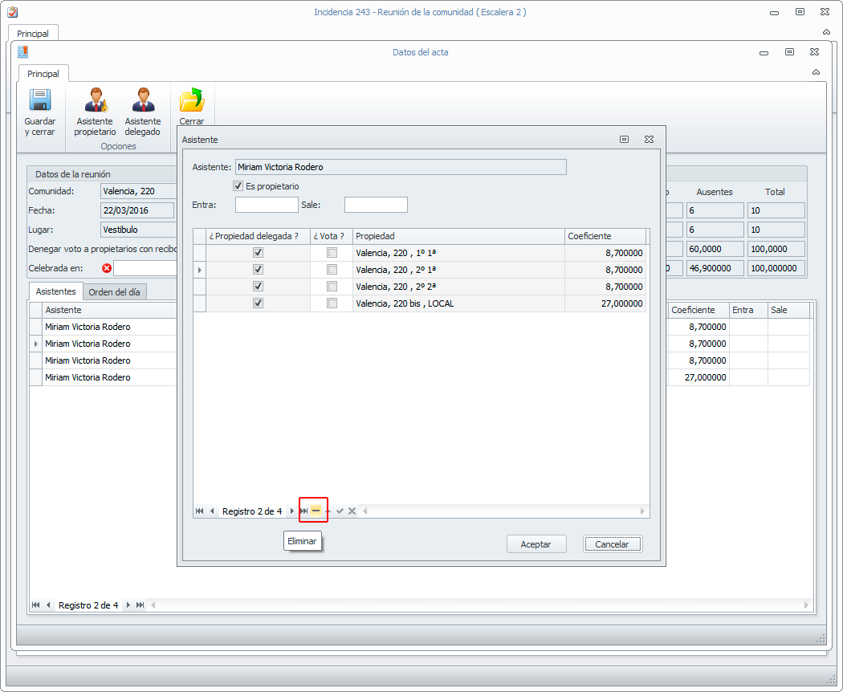
Task: Click the ¿Propiedad delegada? column header
Action: coord(258,236)
